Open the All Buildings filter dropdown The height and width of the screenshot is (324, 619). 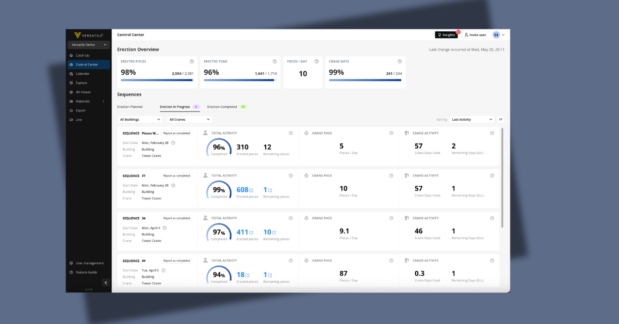(x=140, y=119)
